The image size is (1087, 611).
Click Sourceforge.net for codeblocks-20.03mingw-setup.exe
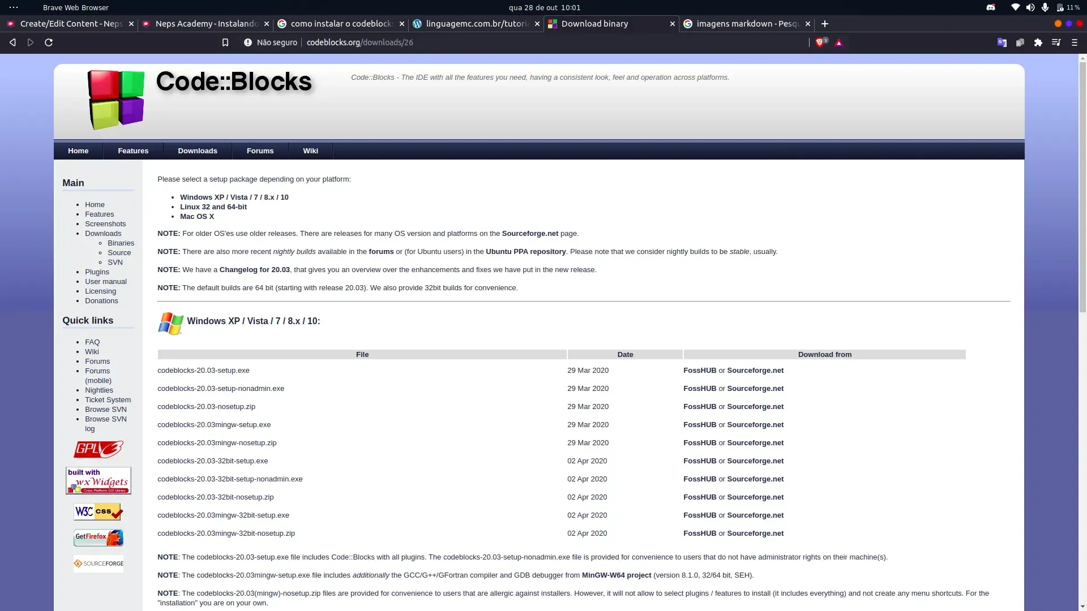coord(755,425)
